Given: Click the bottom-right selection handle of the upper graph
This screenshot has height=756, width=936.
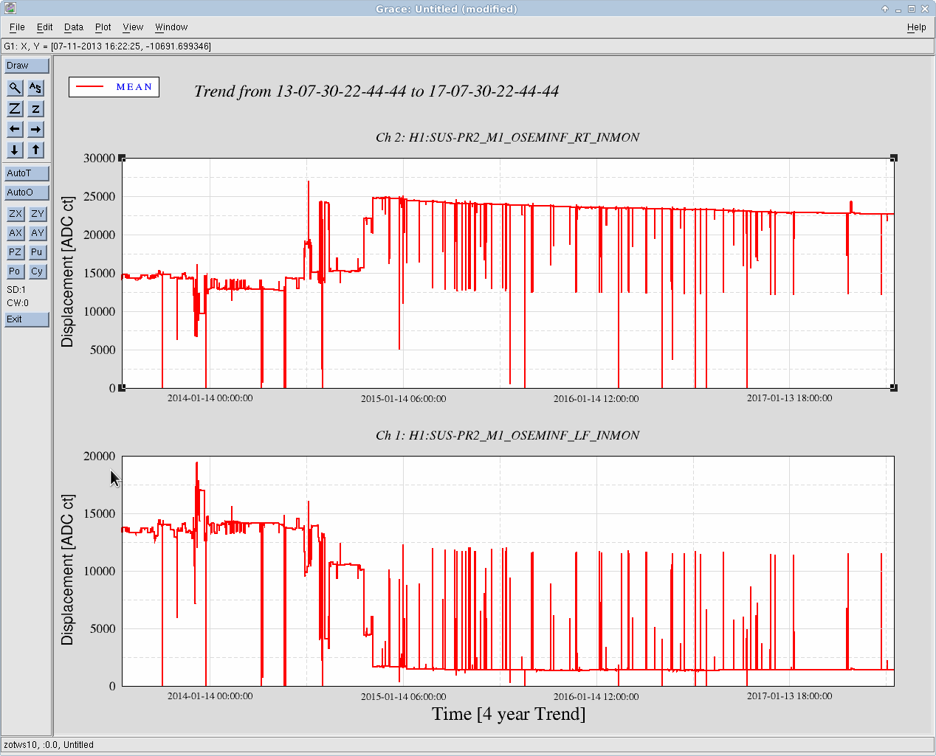Looking at the screenshot, I should pyautogui.click(x=894, y=388).
